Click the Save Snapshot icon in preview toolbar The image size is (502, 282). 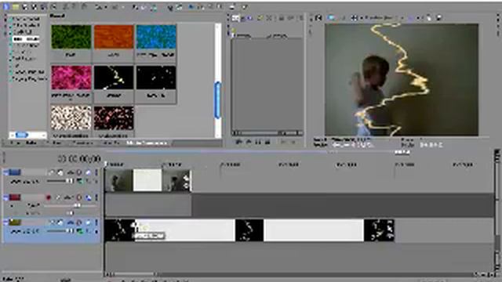point(439,18)
